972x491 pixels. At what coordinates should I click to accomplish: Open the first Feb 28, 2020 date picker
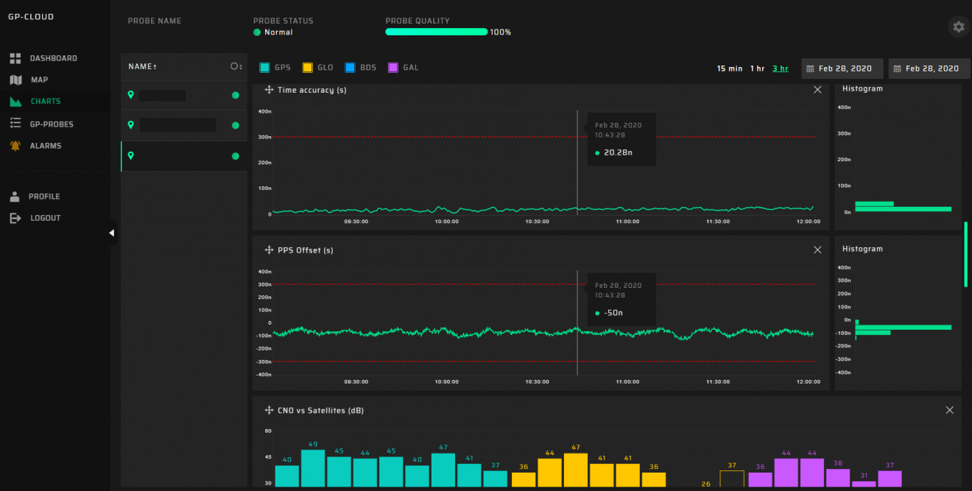pos(842,68)
